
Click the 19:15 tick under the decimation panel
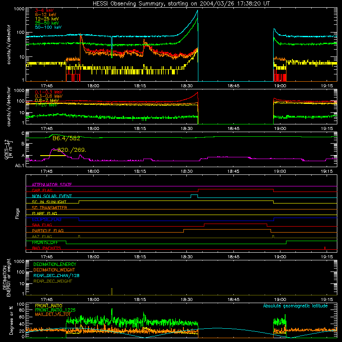coord(327,300)
